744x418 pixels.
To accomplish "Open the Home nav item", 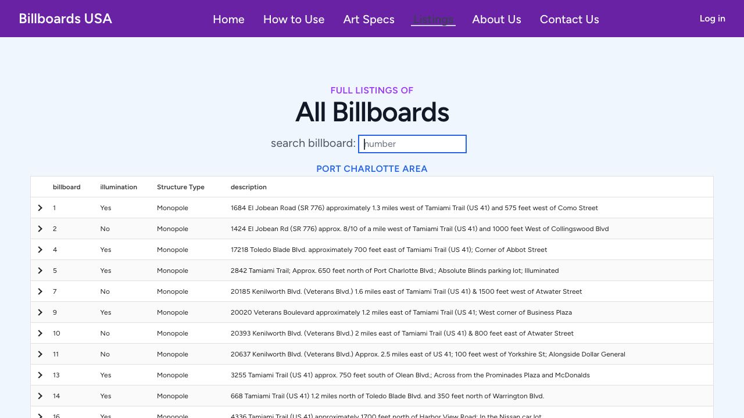I will click(x=228, y=19).
